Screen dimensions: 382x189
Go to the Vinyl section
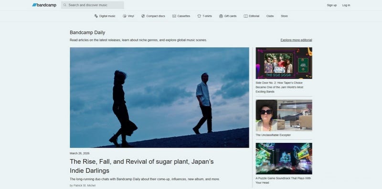click(x=128, y=16)
